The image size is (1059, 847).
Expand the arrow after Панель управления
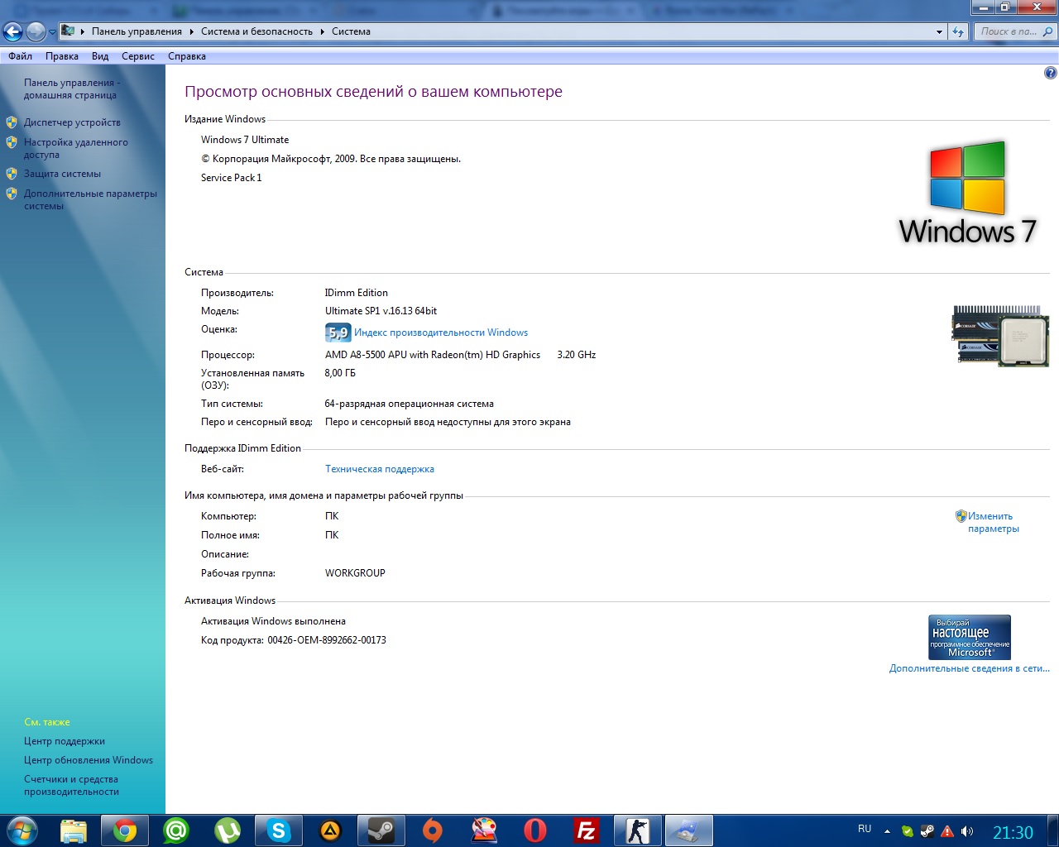coord(192,31)
